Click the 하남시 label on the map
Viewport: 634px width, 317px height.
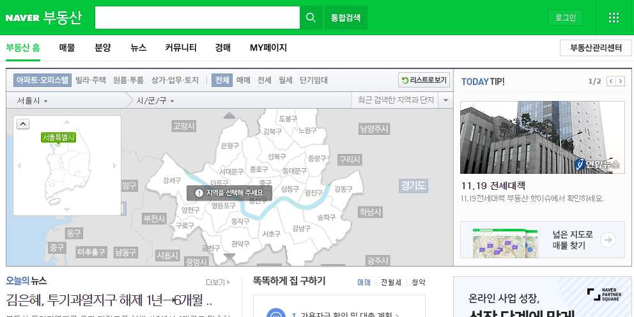(370, 212)
